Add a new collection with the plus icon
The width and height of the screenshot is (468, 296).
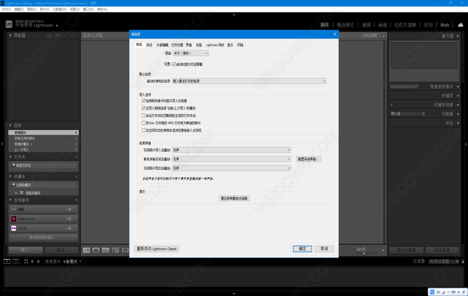[x=76, y=176]
